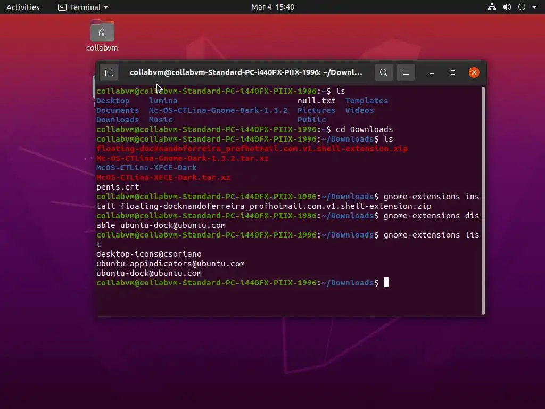Click the network status icon
The image size is (545, 409).
492,7
